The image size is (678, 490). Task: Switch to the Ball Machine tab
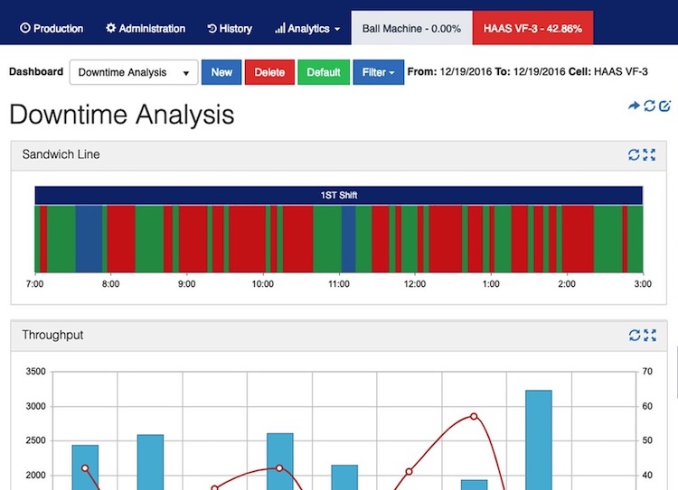411,28
